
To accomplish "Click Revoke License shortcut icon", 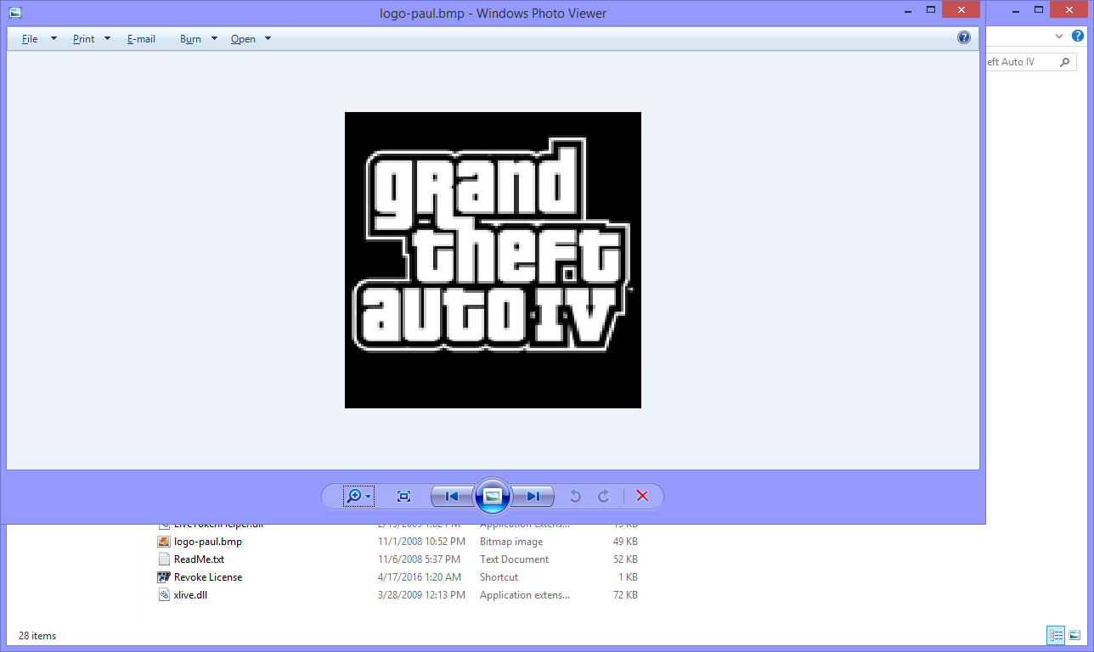I will click(165, 577).
